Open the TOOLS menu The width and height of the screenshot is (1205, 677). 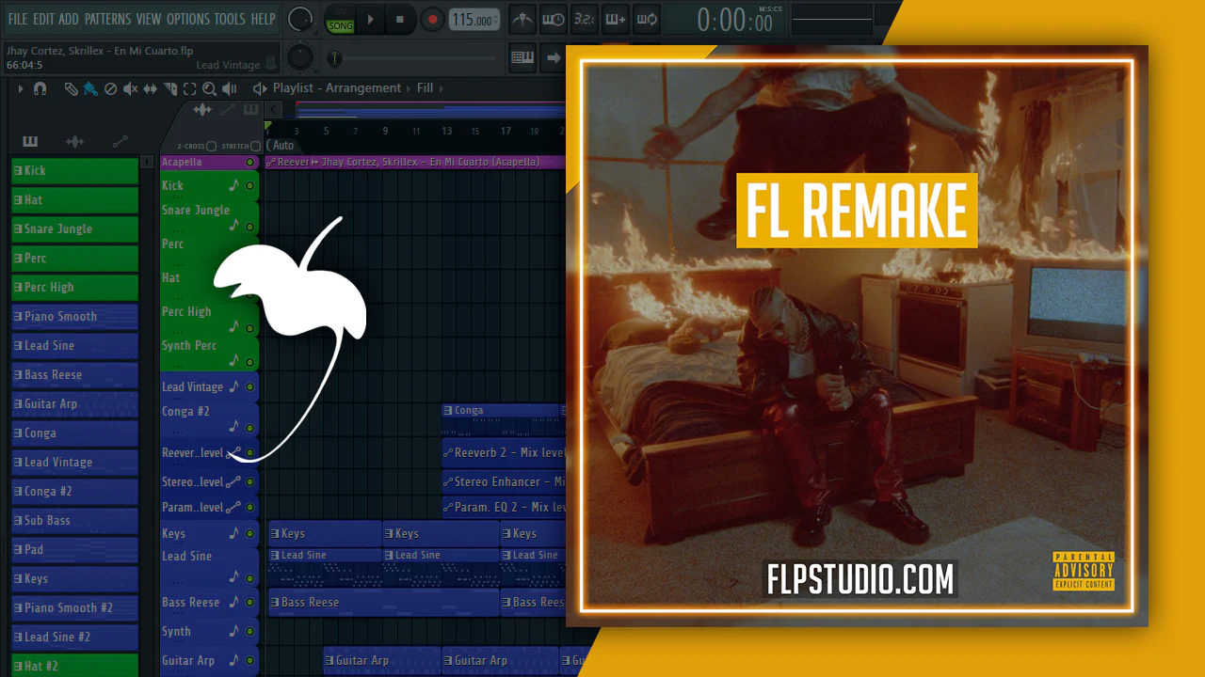click(230, 19)
